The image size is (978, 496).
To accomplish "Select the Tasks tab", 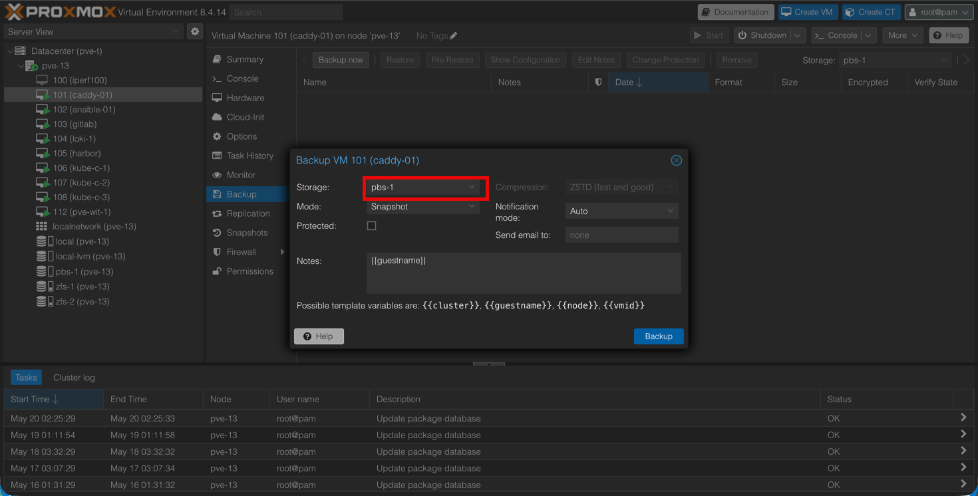I will (26, 378).
